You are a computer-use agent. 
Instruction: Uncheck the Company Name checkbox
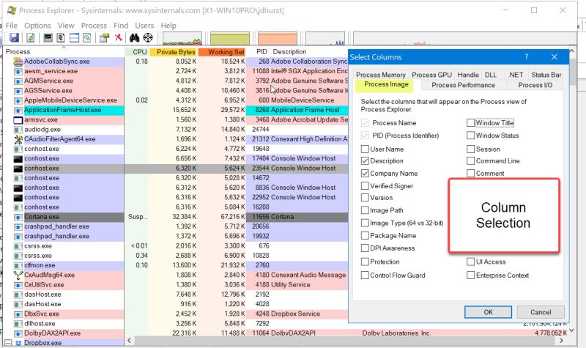tap(365, 174)
